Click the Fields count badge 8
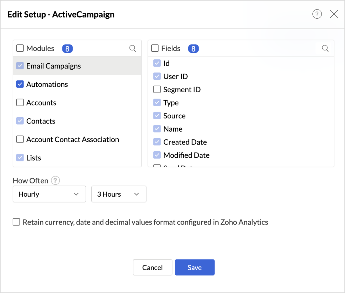This screenshot has width=345, height=293. [x=193, y=49]
